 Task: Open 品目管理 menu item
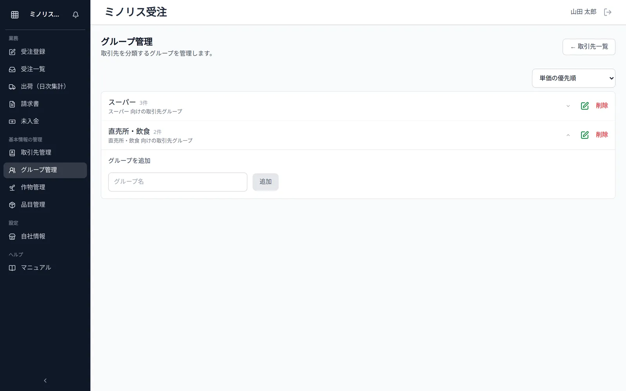coord(45,205)
